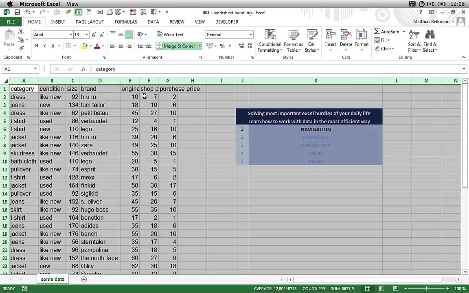Click the yellow Fill Color swatch
469x293 pixels.
(x=85, y=46)
